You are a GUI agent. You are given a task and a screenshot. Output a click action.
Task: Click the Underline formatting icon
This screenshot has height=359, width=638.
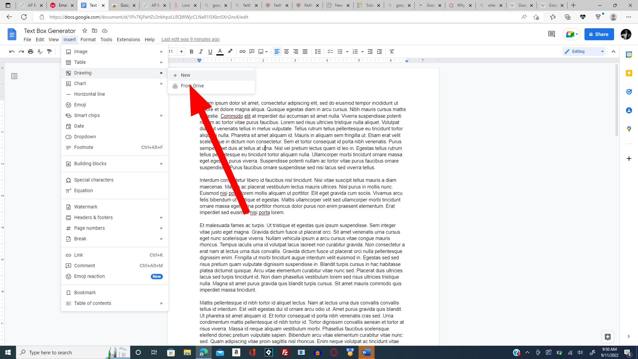[x=210, y=51]
